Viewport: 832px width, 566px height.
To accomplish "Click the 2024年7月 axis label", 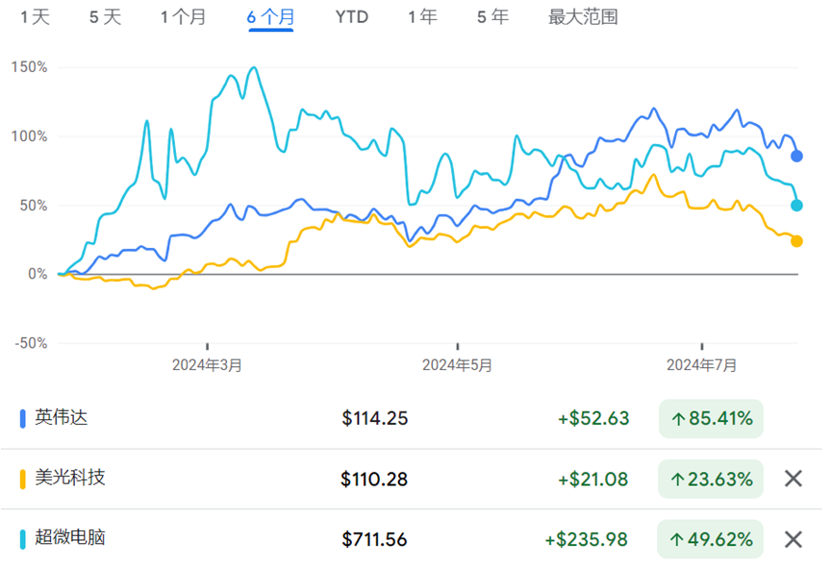I will [x=701, y=365].
